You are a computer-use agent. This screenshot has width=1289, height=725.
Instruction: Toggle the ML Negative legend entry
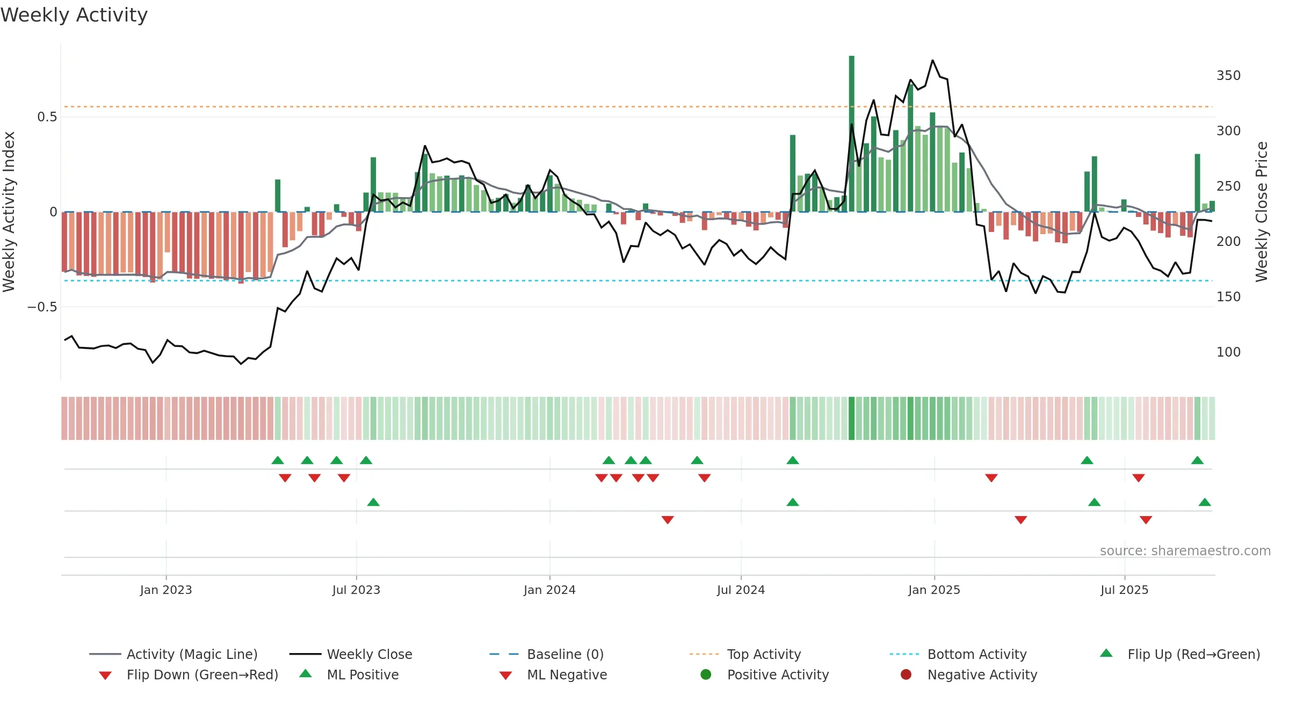553,675
